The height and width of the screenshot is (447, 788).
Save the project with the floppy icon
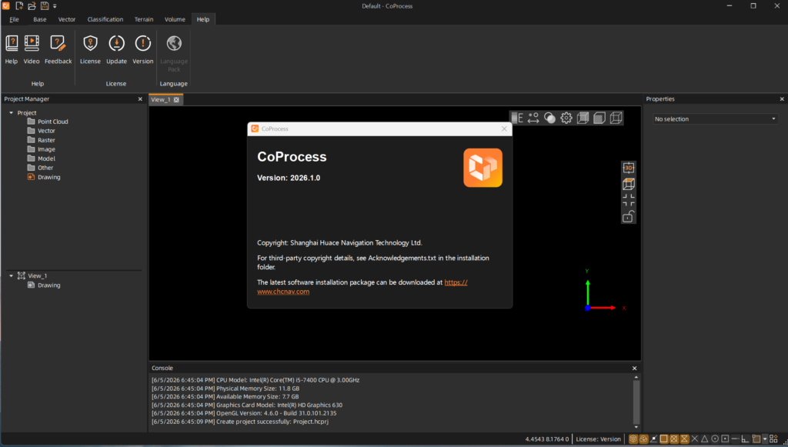(x=45, y=6)
